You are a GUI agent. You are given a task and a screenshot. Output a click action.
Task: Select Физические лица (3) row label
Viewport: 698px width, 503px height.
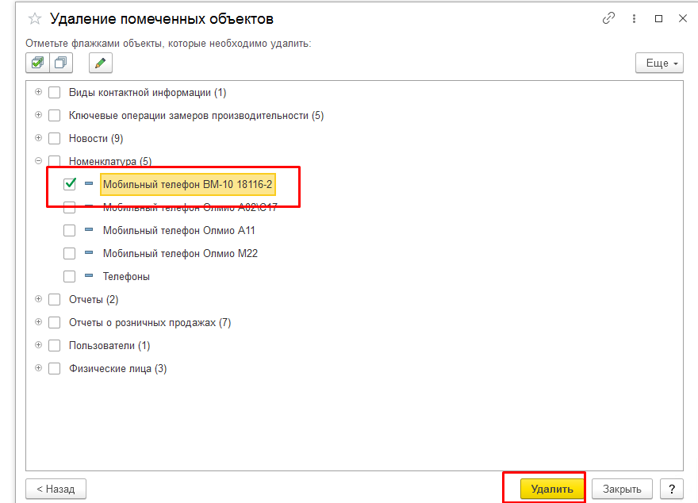[118, 369]
